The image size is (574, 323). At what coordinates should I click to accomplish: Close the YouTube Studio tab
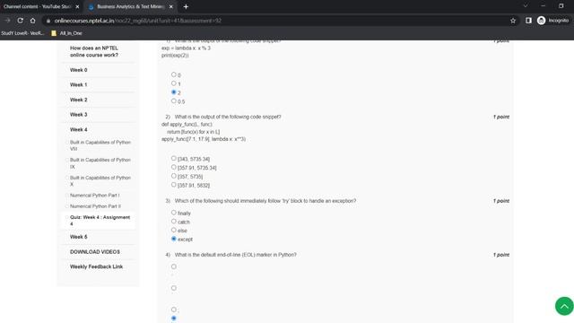point(77,6)
